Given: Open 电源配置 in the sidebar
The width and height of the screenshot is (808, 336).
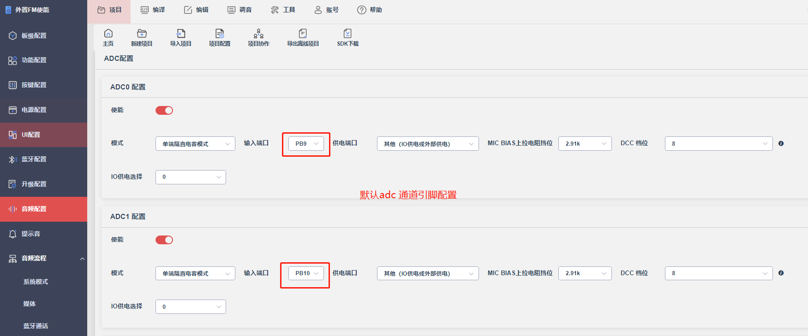Looking at the screenshot, I should pos(43,110).
